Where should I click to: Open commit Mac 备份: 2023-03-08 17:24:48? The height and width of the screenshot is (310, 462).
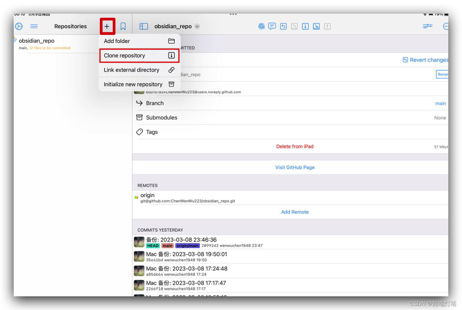(290, 271)
